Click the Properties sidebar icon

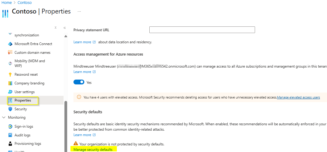point(10,100)
